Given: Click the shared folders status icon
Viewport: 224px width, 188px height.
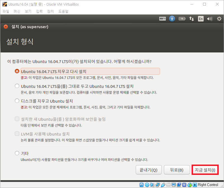Looking at the screenshot, I should pos(168,185).
